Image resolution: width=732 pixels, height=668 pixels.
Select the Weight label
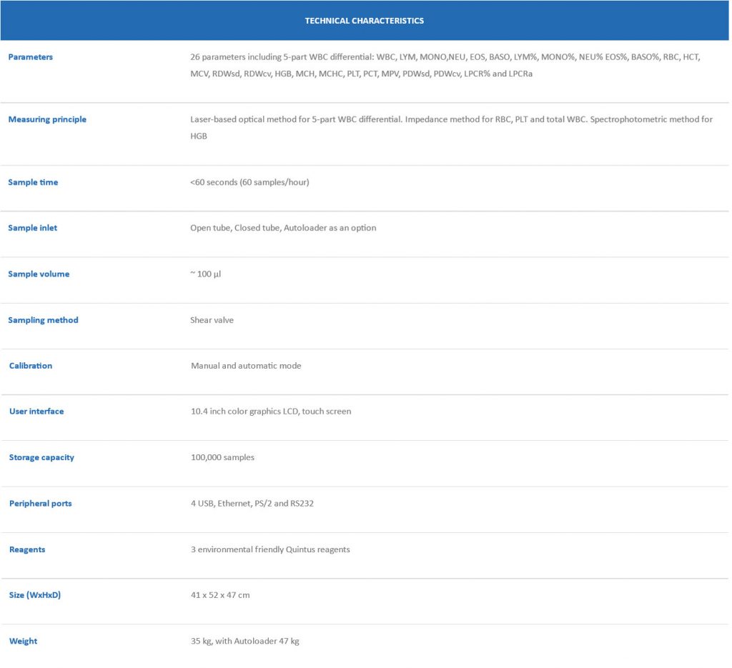[23, 642]
